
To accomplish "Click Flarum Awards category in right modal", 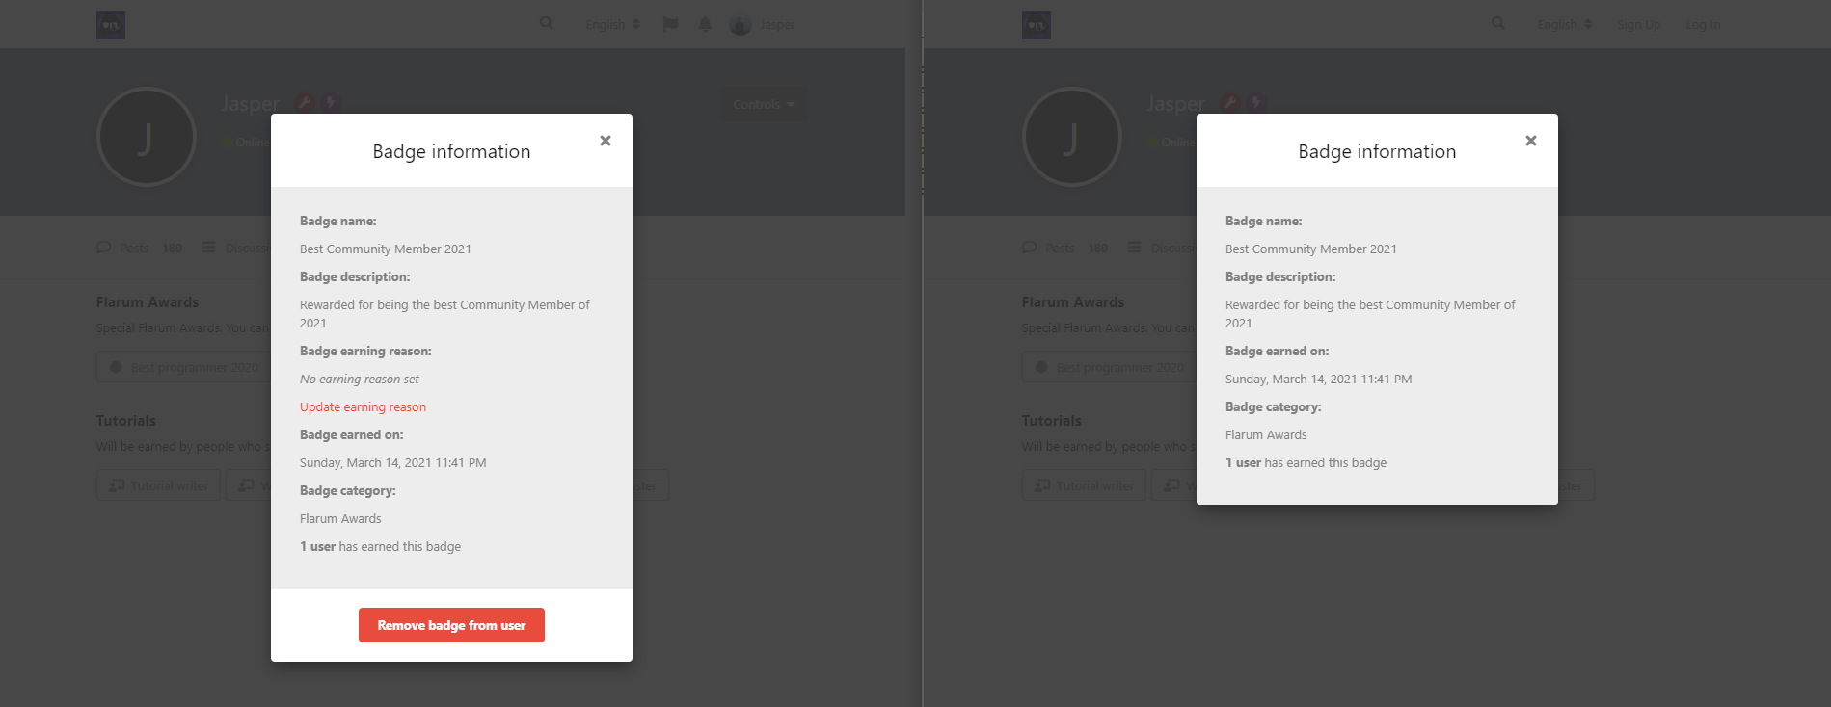I will point(1266,435).
